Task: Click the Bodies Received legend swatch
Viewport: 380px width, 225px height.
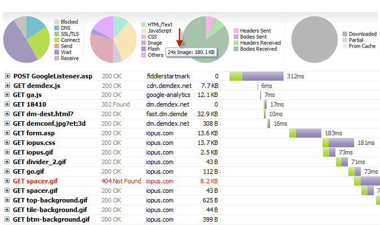Action: [236, 48]
